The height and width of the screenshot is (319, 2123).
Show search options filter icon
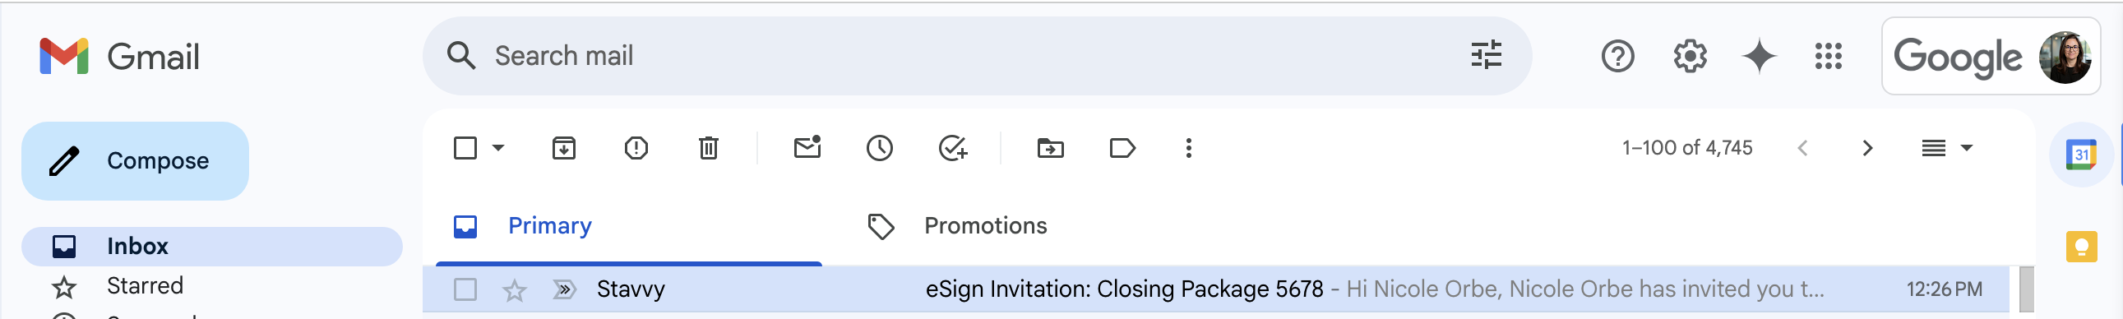tap(1487, 56)
